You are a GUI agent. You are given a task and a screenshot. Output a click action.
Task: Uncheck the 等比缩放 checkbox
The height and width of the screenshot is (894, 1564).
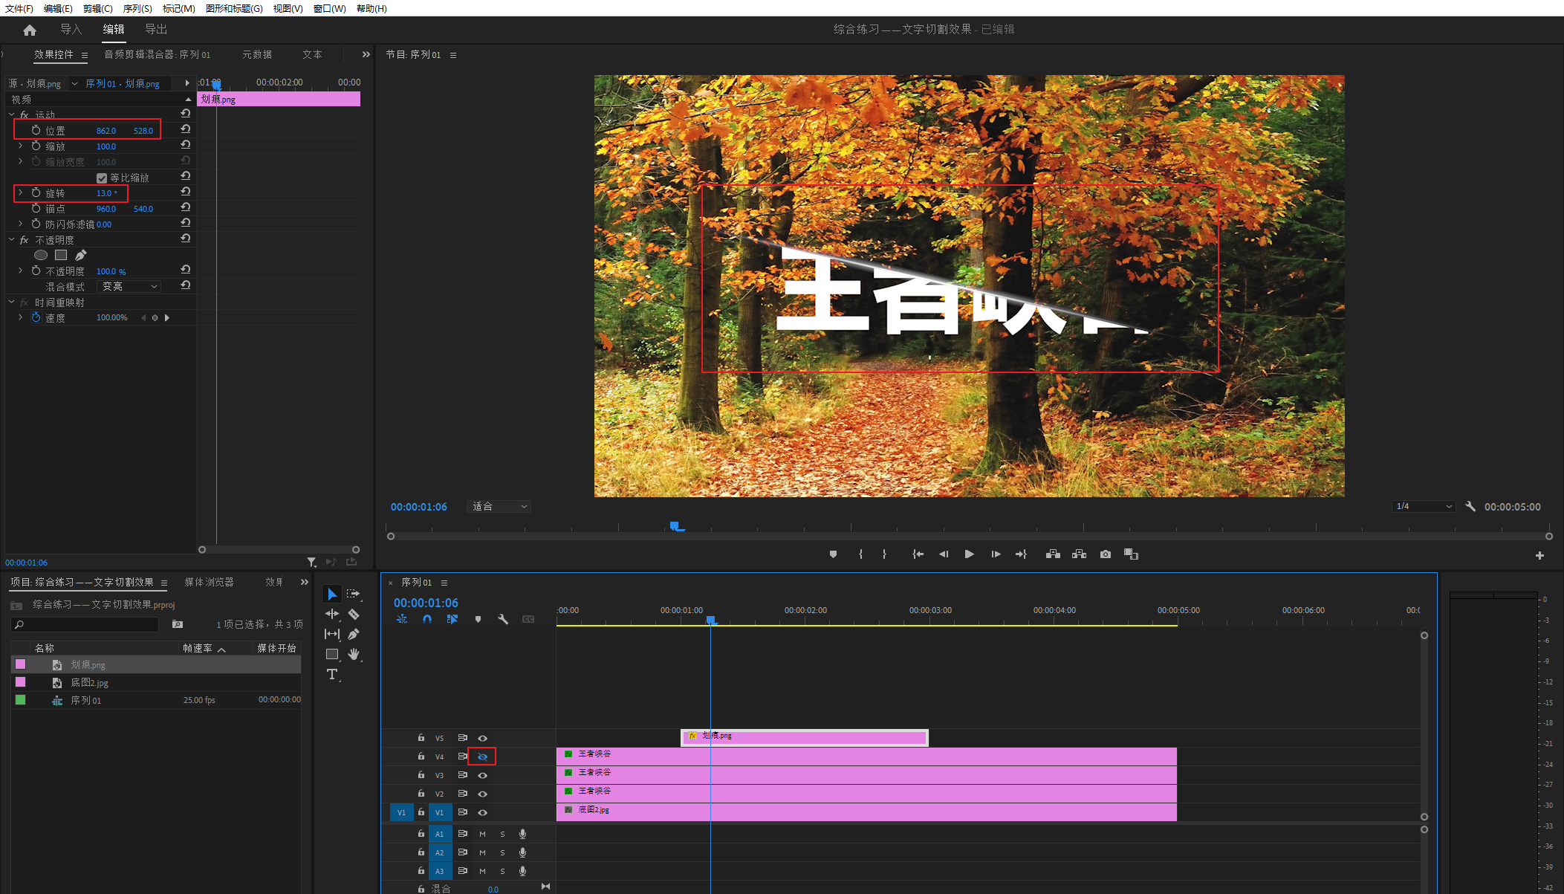(102, 178)
